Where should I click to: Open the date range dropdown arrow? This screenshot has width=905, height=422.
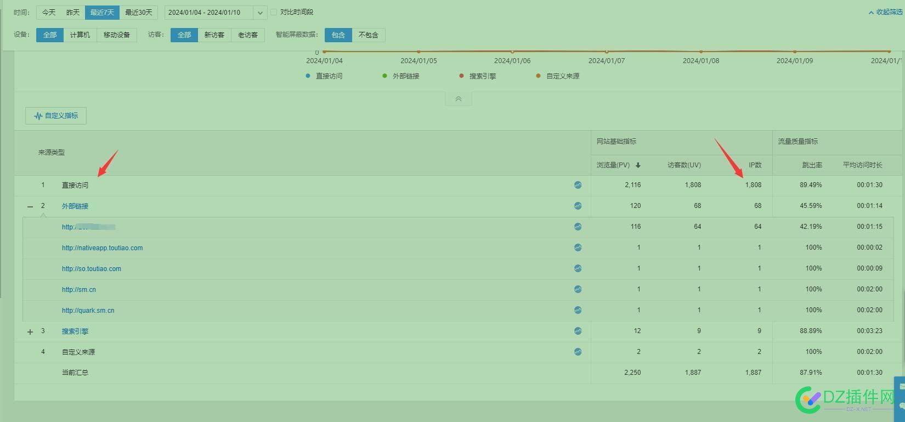260,12
